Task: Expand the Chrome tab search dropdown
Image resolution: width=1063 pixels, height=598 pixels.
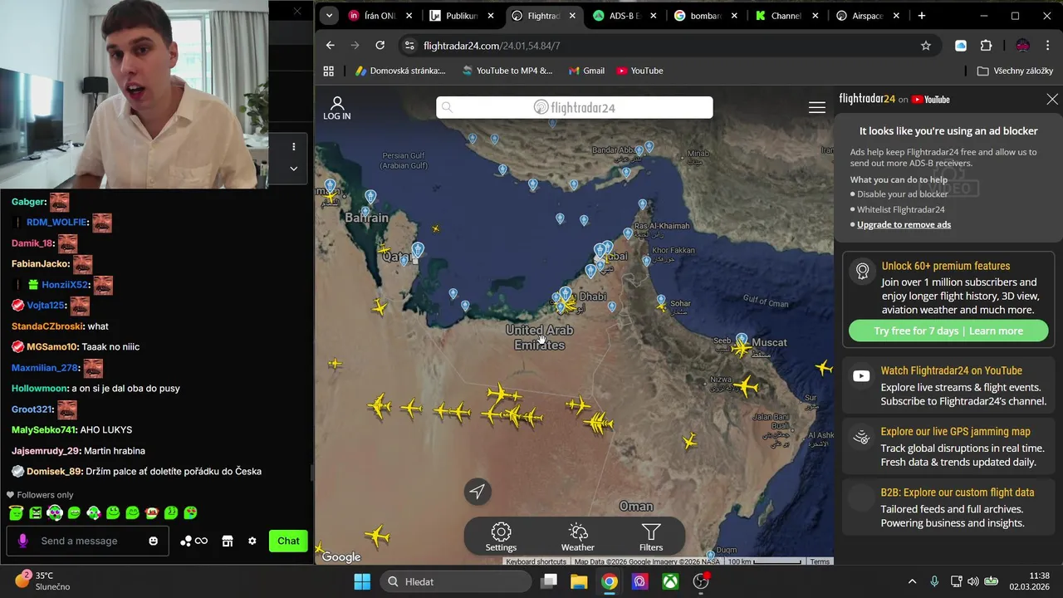Action: [329, 16]
